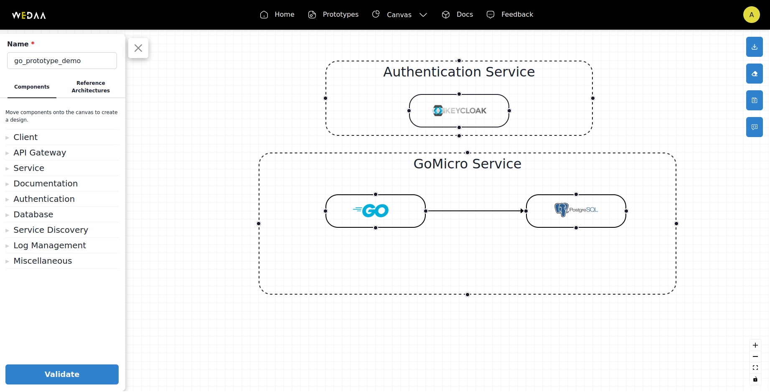The image size is (770, 392).
Task: Toggle the canvas interactivity lock
Action: (755, 379)
